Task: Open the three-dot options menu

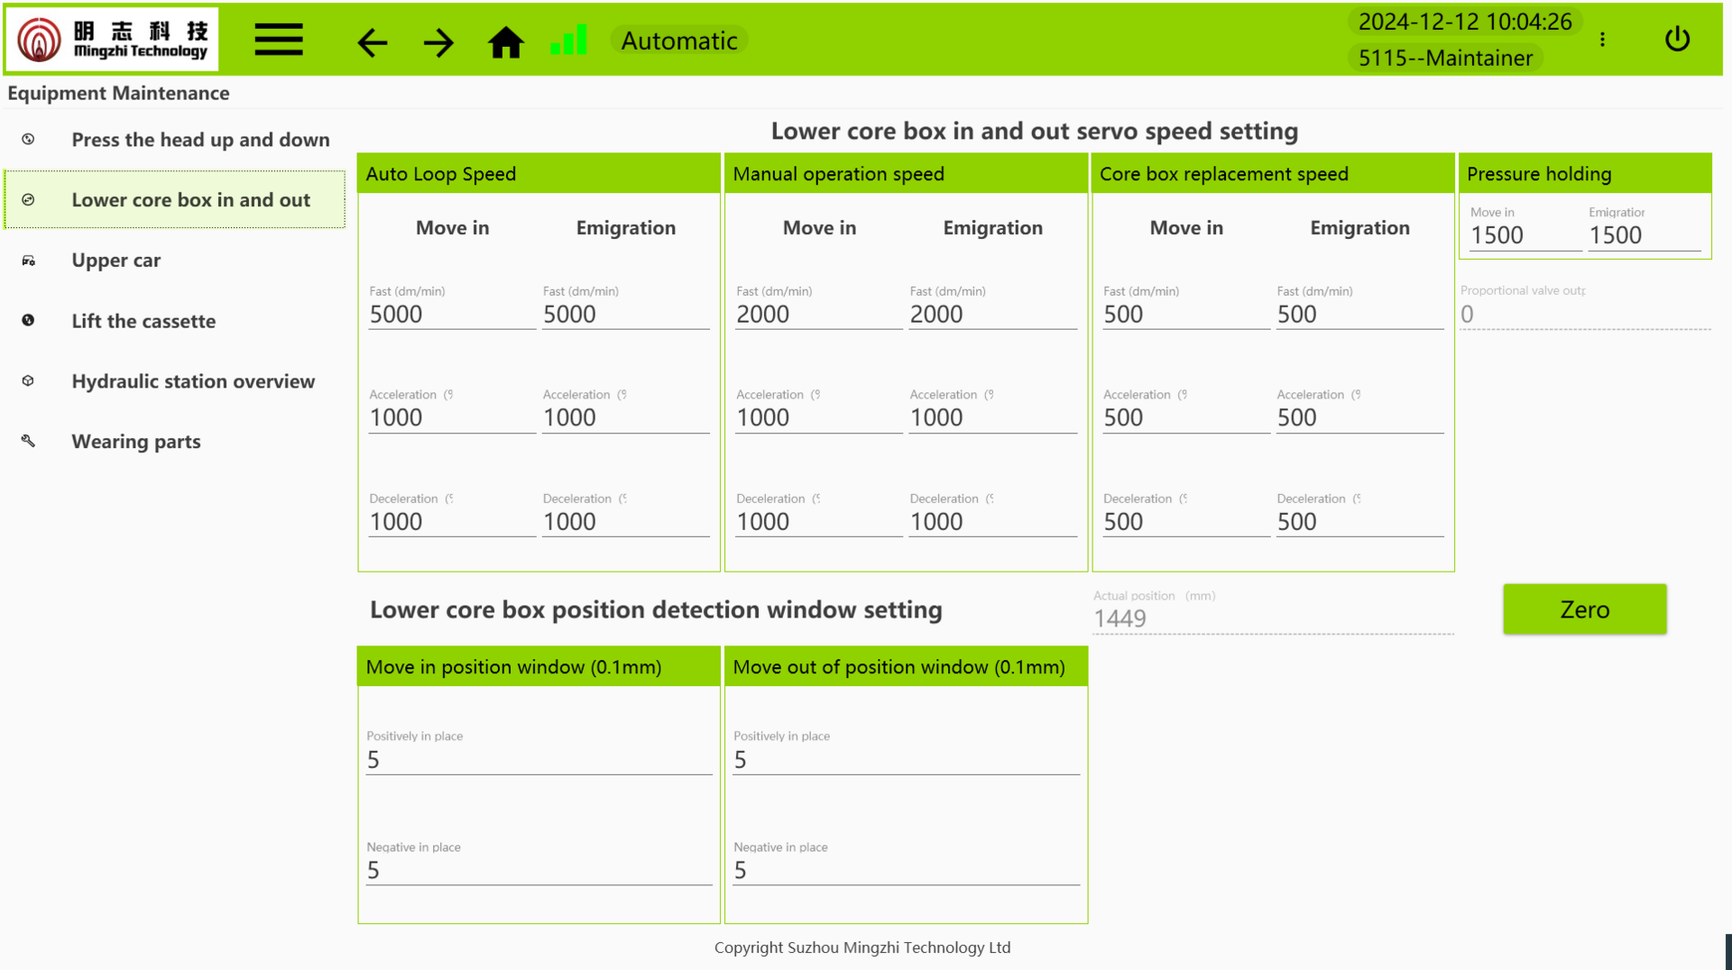Action: click(1602, 40)
